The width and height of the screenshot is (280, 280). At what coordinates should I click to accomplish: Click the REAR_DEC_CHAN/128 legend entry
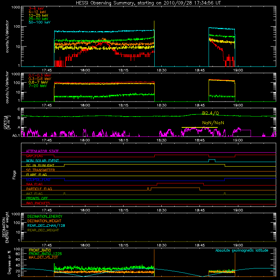[x=46, y=225]
